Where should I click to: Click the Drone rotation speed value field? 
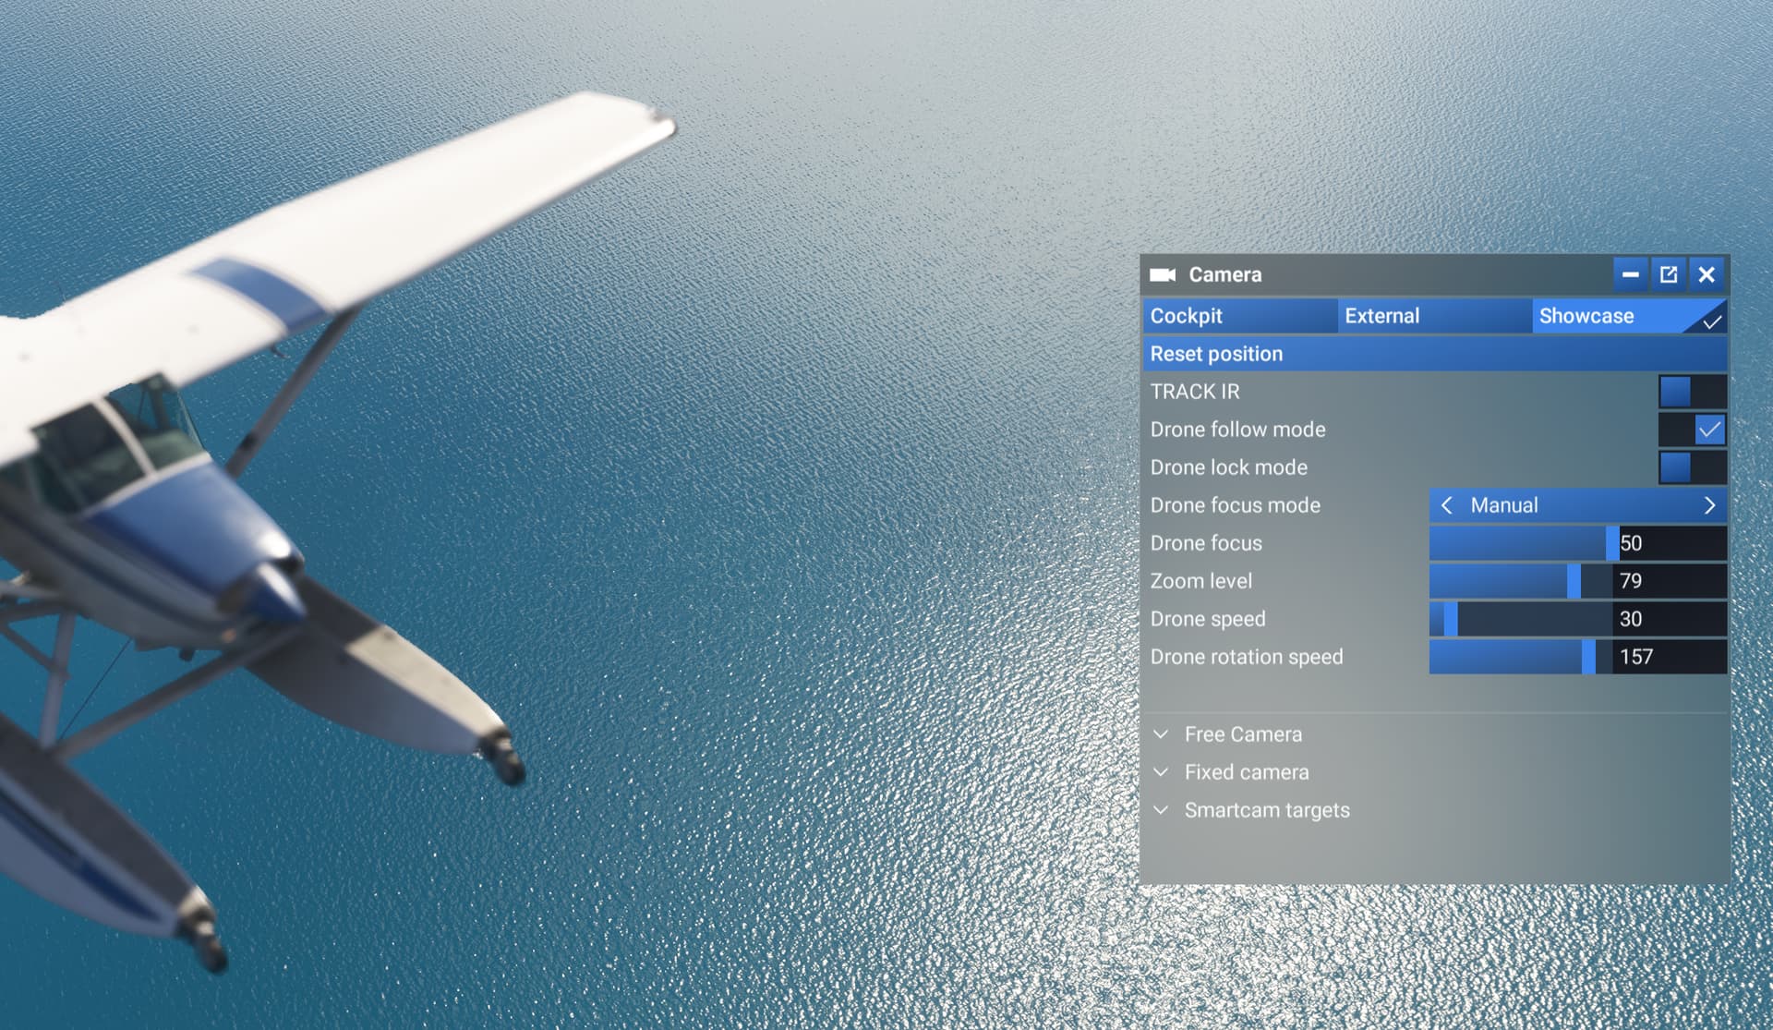click(1670, 657)
